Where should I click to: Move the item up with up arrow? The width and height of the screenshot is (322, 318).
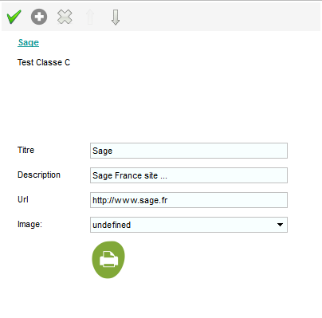(x=90, y=17)
